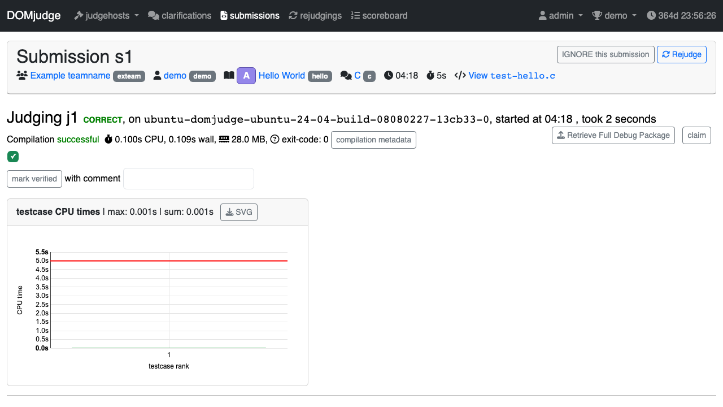
Task: Click the clock icon next to 04:18
Action: click(389, 75)
